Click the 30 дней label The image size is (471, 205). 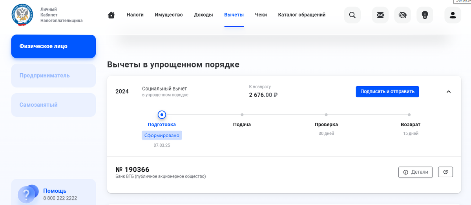coord(326,133)
